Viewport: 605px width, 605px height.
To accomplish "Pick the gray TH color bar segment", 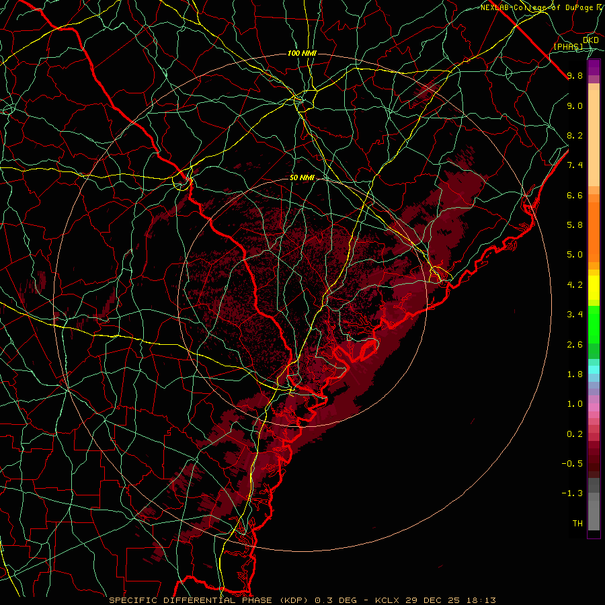I will [594, 515].
